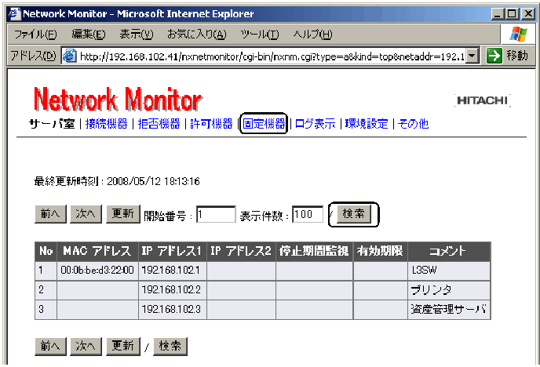This screenshot has width=540, height=367.
Task: Minimize the Internet Explorer window
Action: point(498,14)
